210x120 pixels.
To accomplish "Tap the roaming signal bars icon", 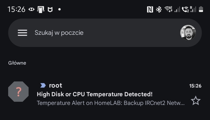I will [x=193, y=9].
